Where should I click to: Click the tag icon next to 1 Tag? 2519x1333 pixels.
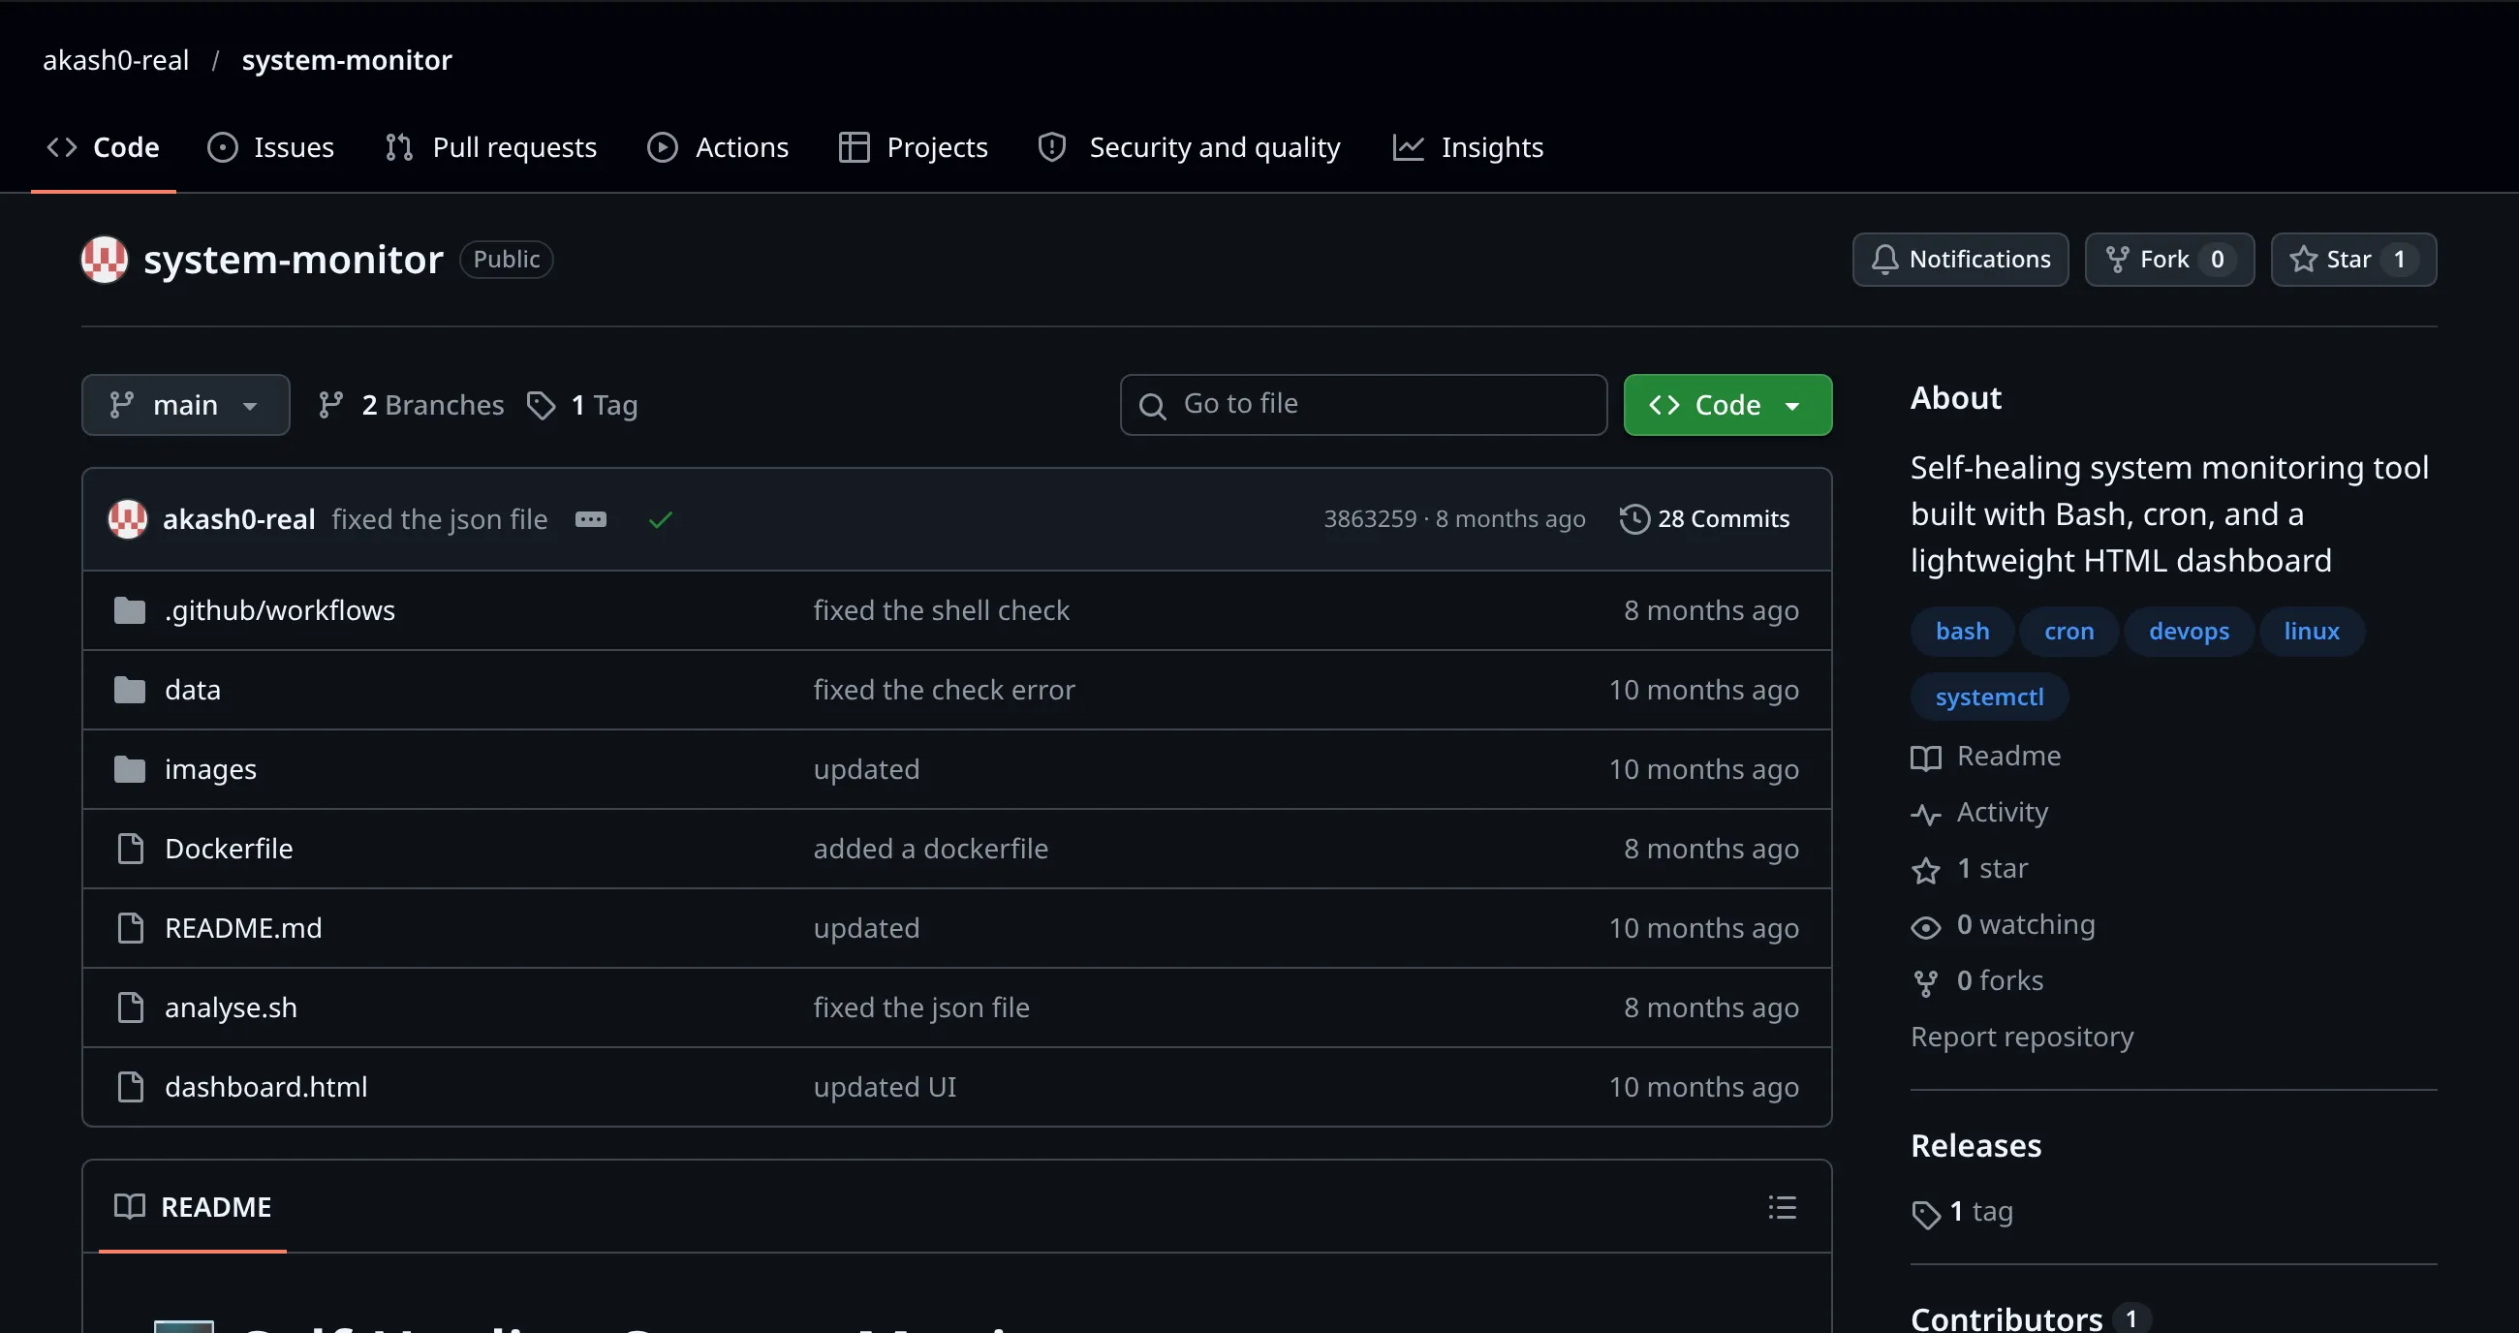click(x=541, y=405)
